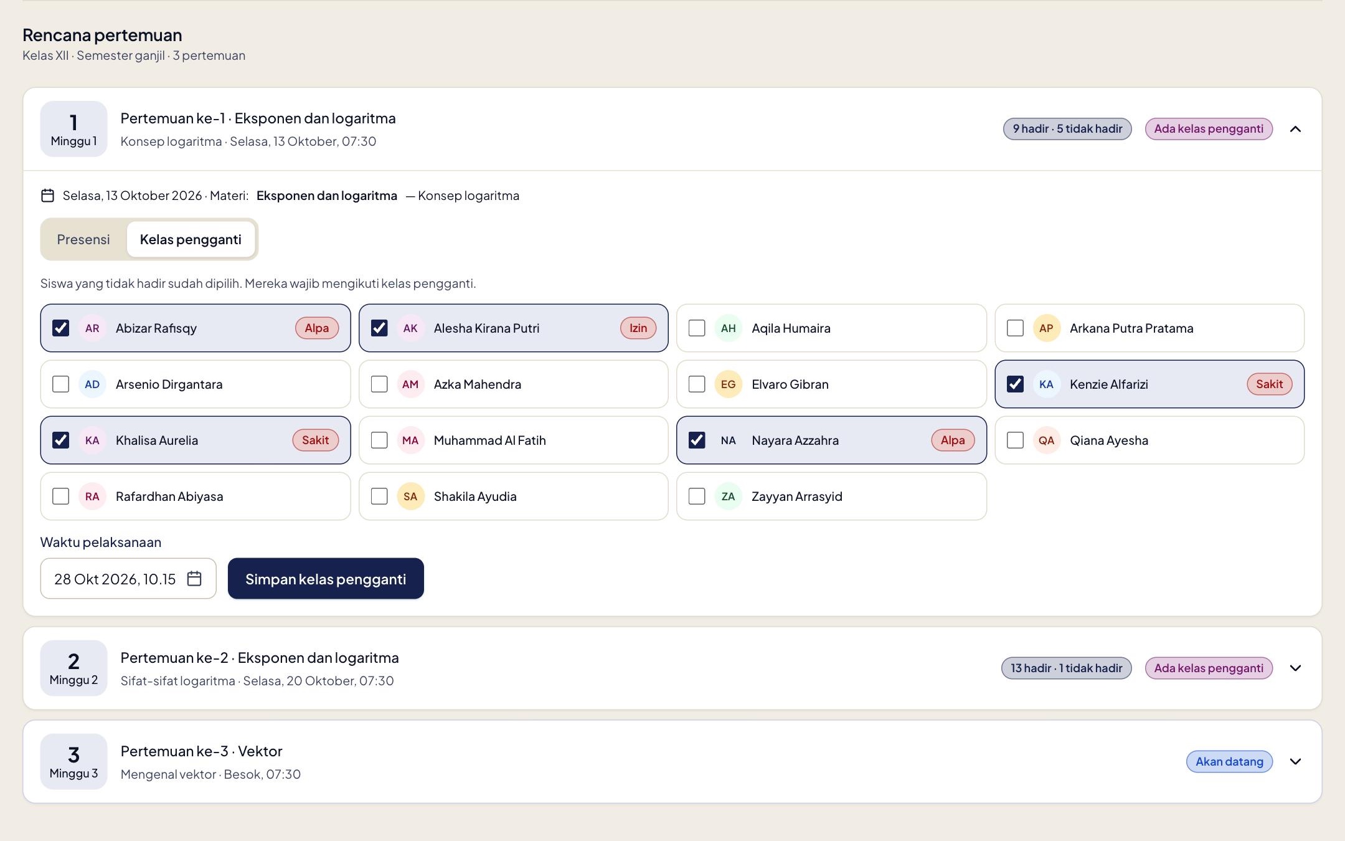Image resolution: width=1345 pixels, height=841 pixels.
Task: Collapse the Pertemuan ke-1 section
Action: click(x=1295, y=129)
